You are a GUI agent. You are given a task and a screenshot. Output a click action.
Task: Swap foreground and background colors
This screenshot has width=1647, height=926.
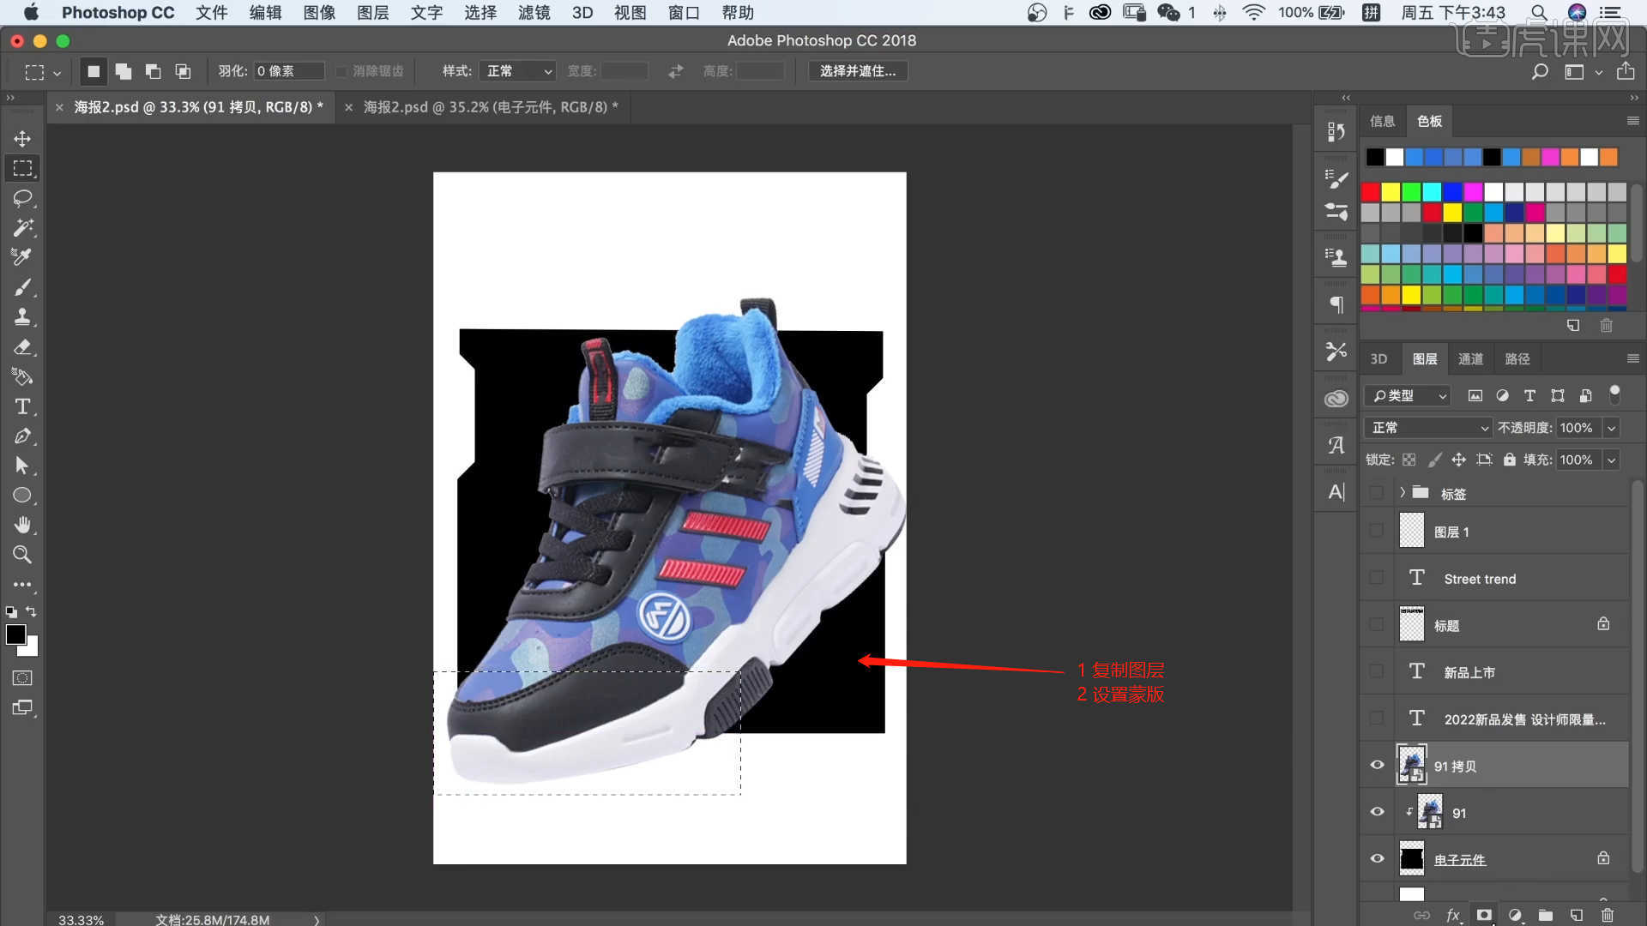(32, 611)
